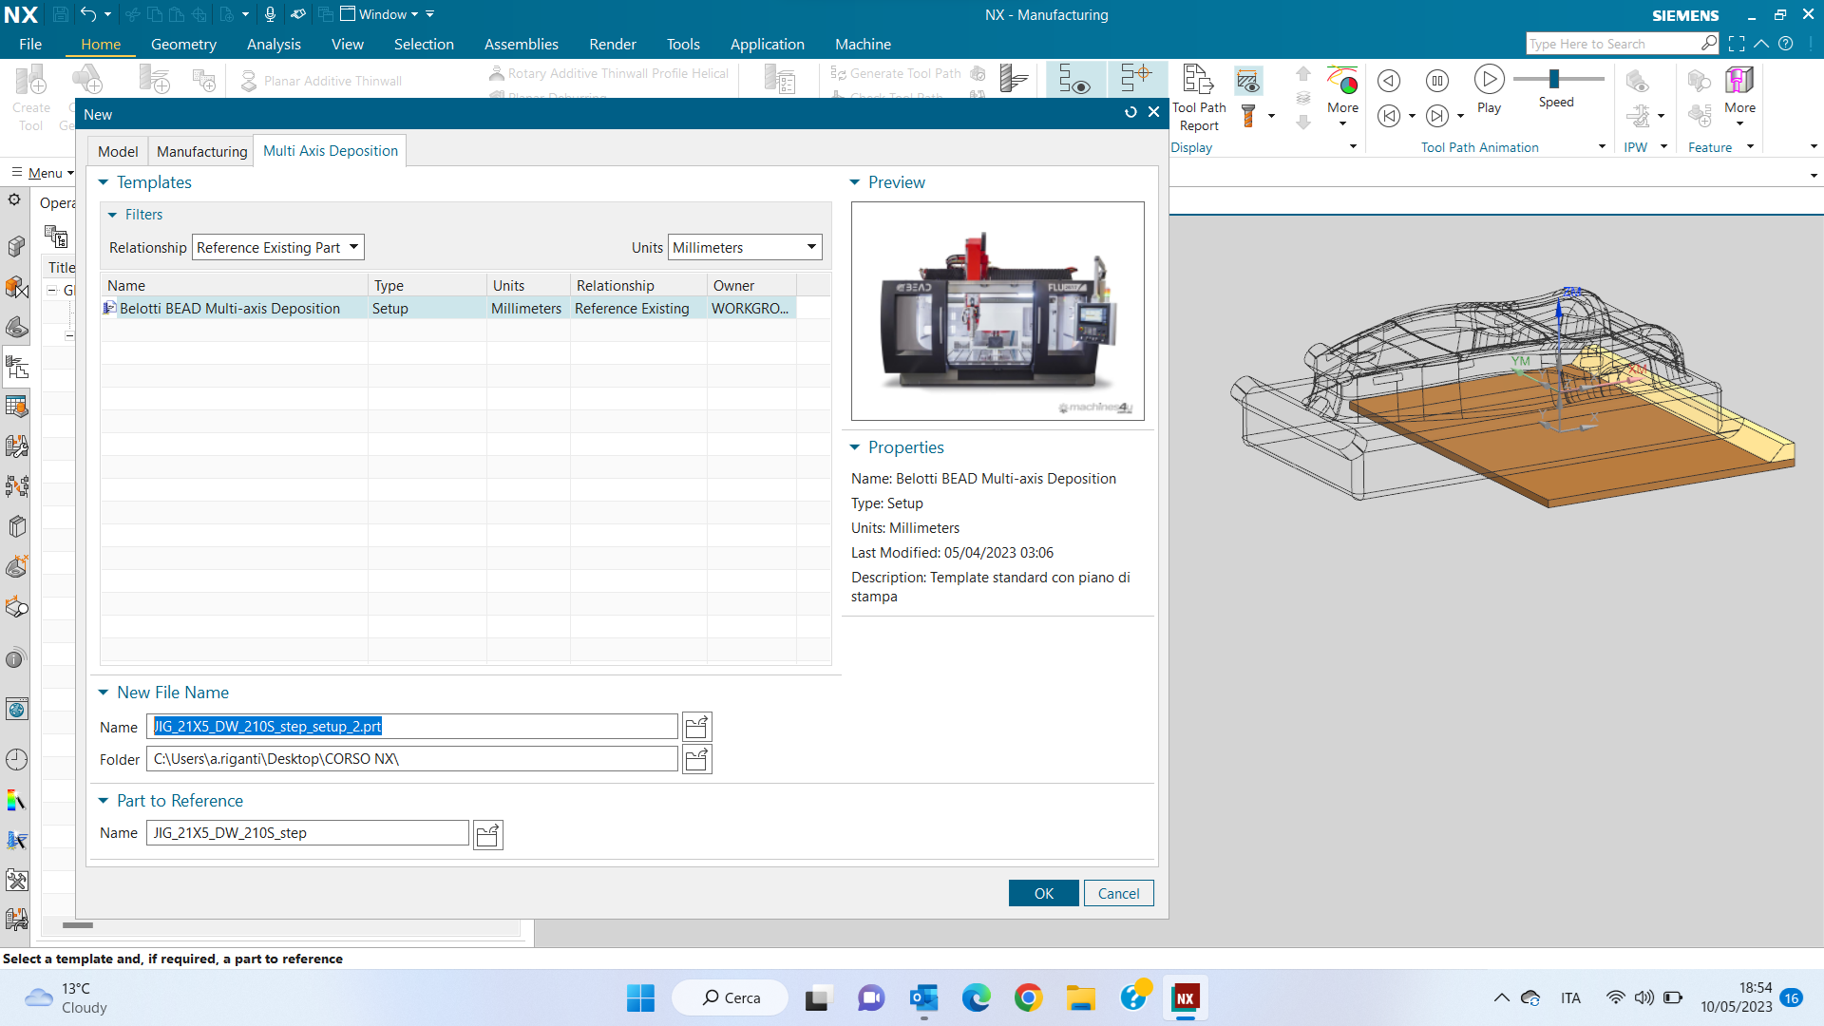Click the Tool Path Report icon

tap(1198, 82)
